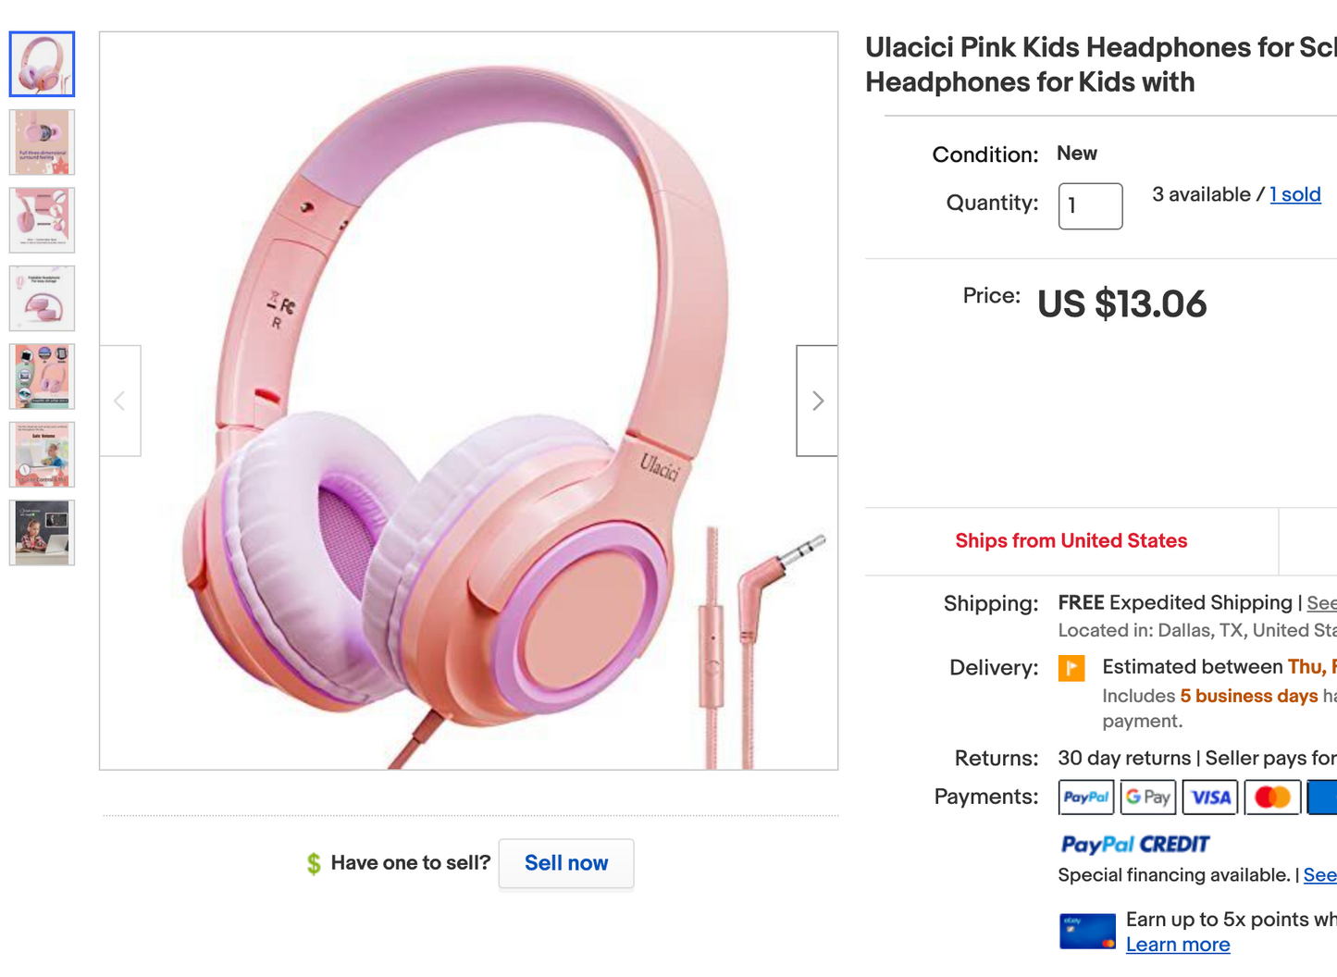Select the foldable headphones storage thumbnail

42,298
